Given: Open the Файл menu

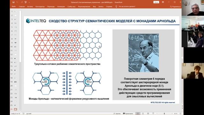Looking at the screenshot, I should click(13, 6).
